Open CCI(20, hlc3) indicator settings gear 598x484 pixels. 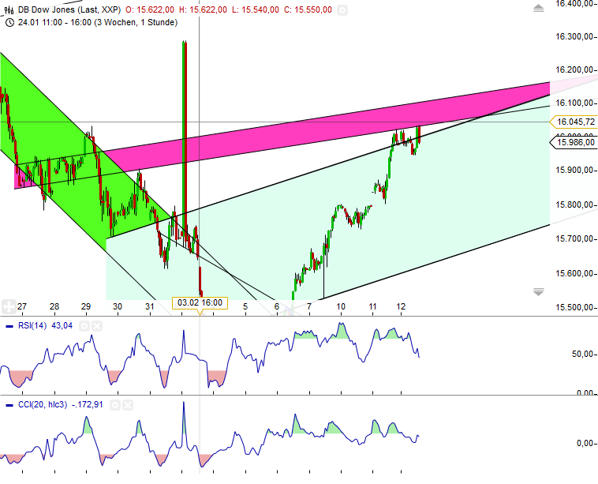115,405
